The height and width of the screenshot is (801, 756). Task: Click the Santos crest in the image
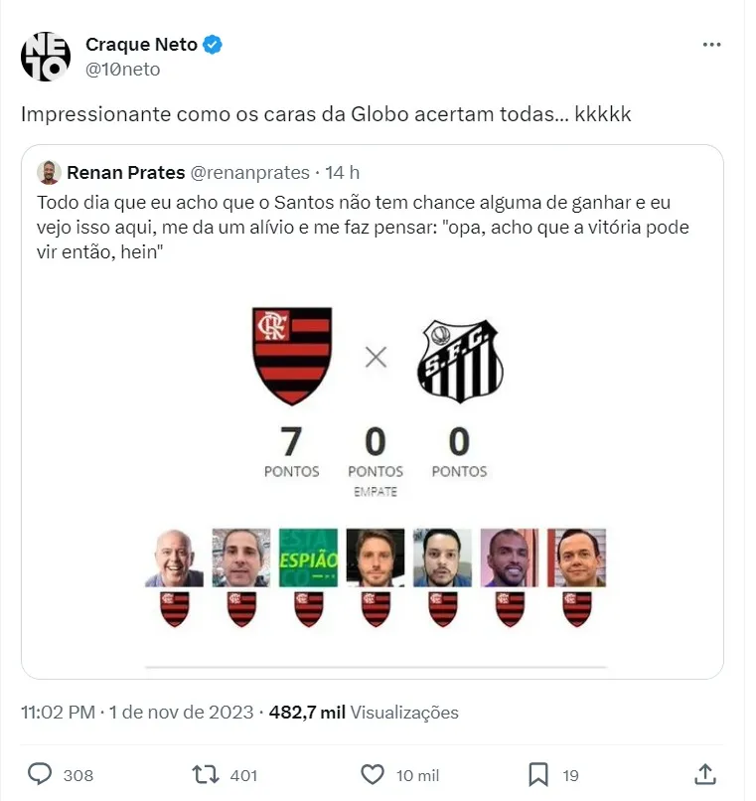(460, 361)
